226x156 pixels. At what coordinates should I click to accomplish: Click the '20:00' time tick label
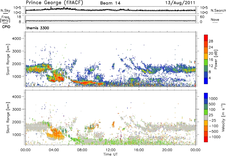[167, 150]
